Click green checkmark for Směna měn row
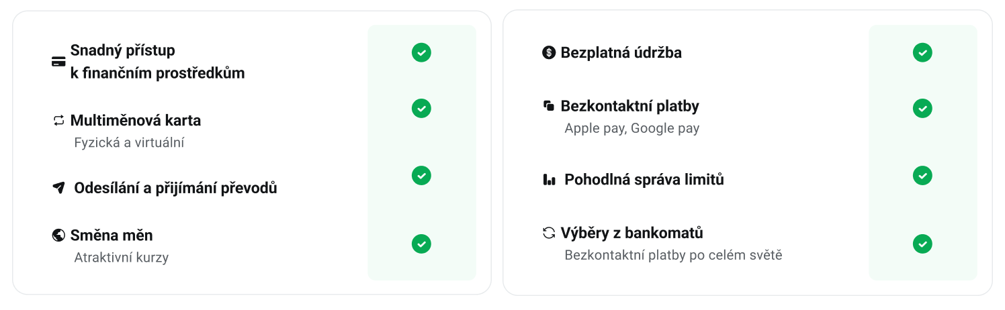The height and width of the screenshot is (310, 1005). tap(421, 244)
